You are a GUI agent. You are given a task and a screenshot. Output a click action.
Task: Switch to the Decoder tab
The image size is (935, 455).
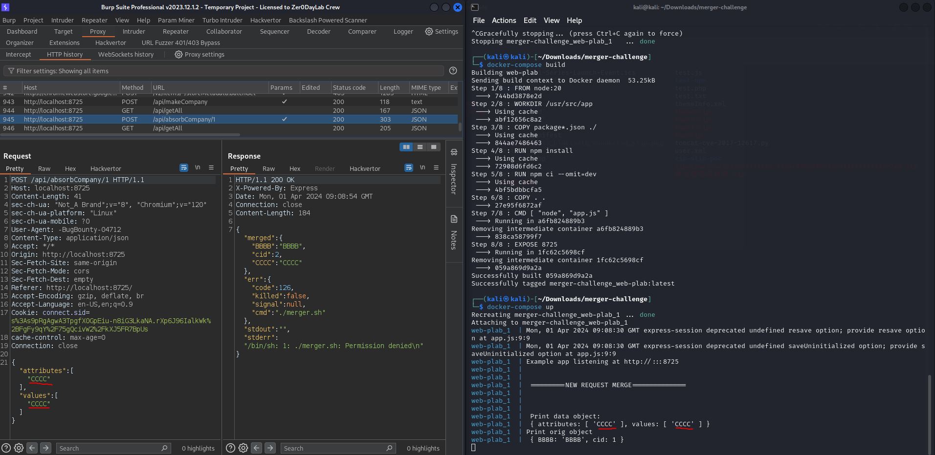[319, 31]
